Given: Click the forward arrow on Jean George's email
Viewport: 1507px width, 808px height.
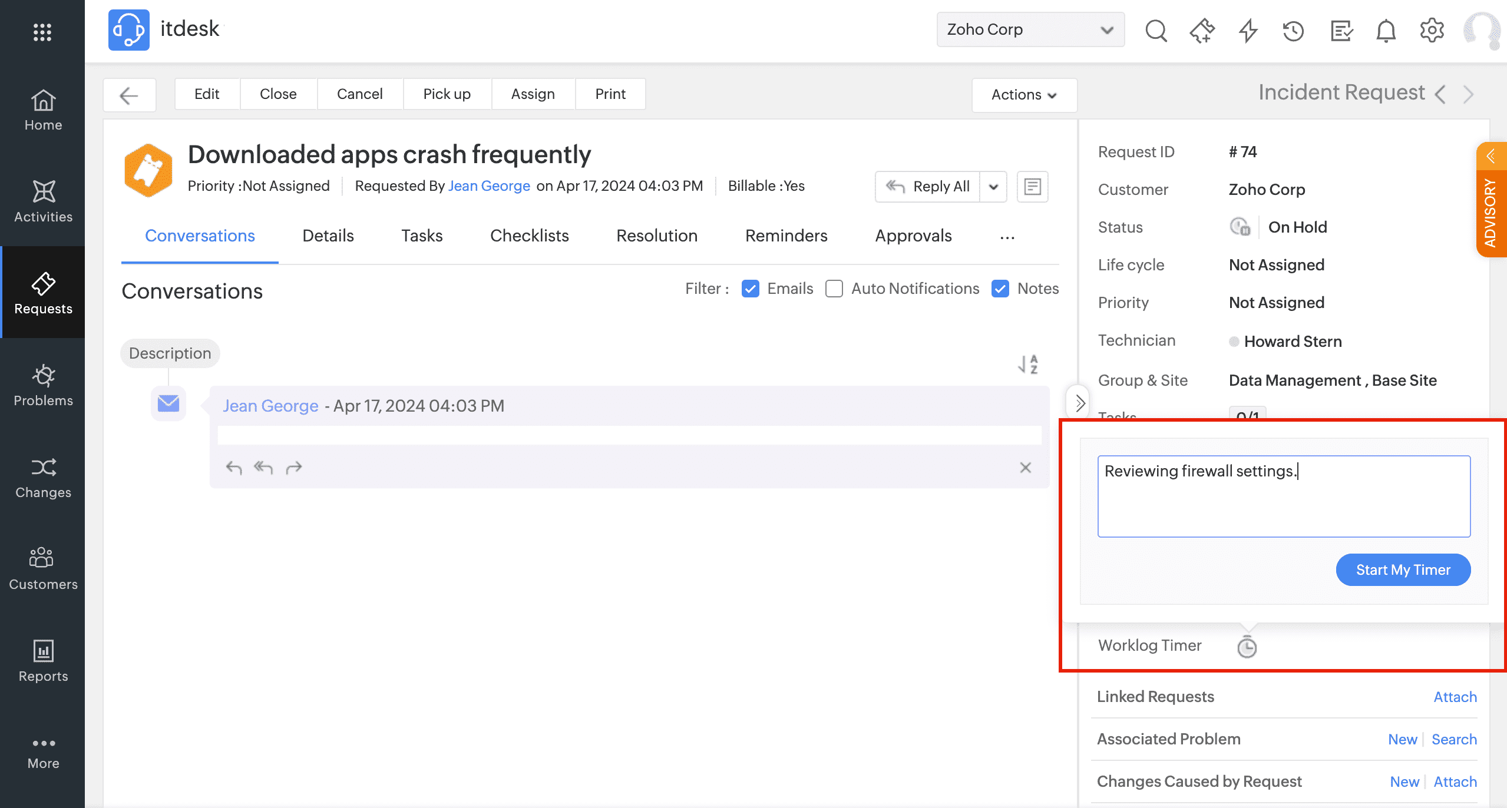Looking at the screenshot, I should 293,468.
